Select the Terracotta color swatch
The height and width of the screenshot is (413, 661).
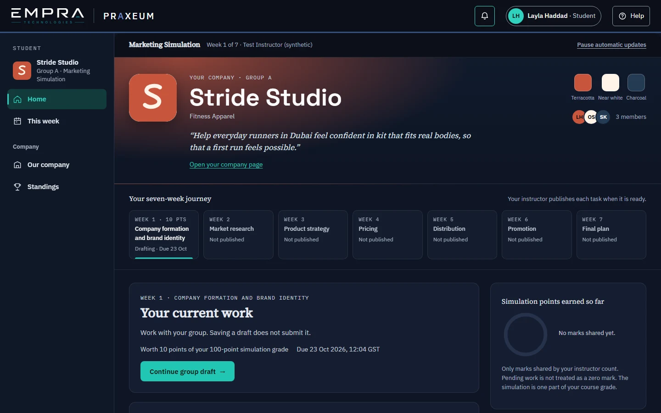[x=583, y=83]
